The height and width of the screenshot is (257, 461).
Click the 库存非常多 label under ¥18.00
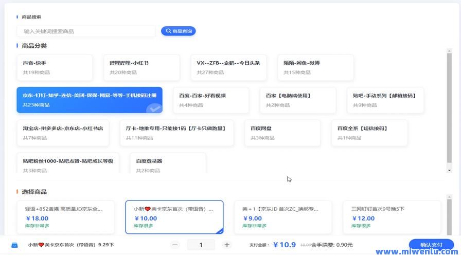(x=37, y=226)
